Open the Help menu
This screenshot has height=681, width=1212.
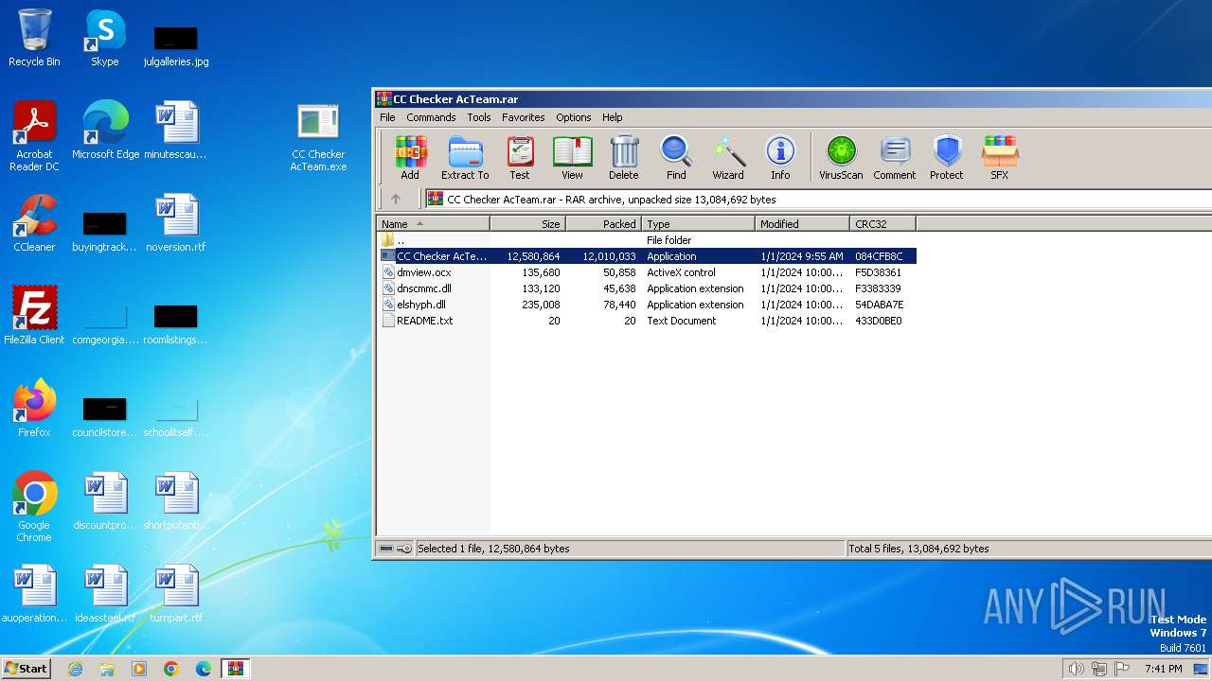tap(613, 117)
